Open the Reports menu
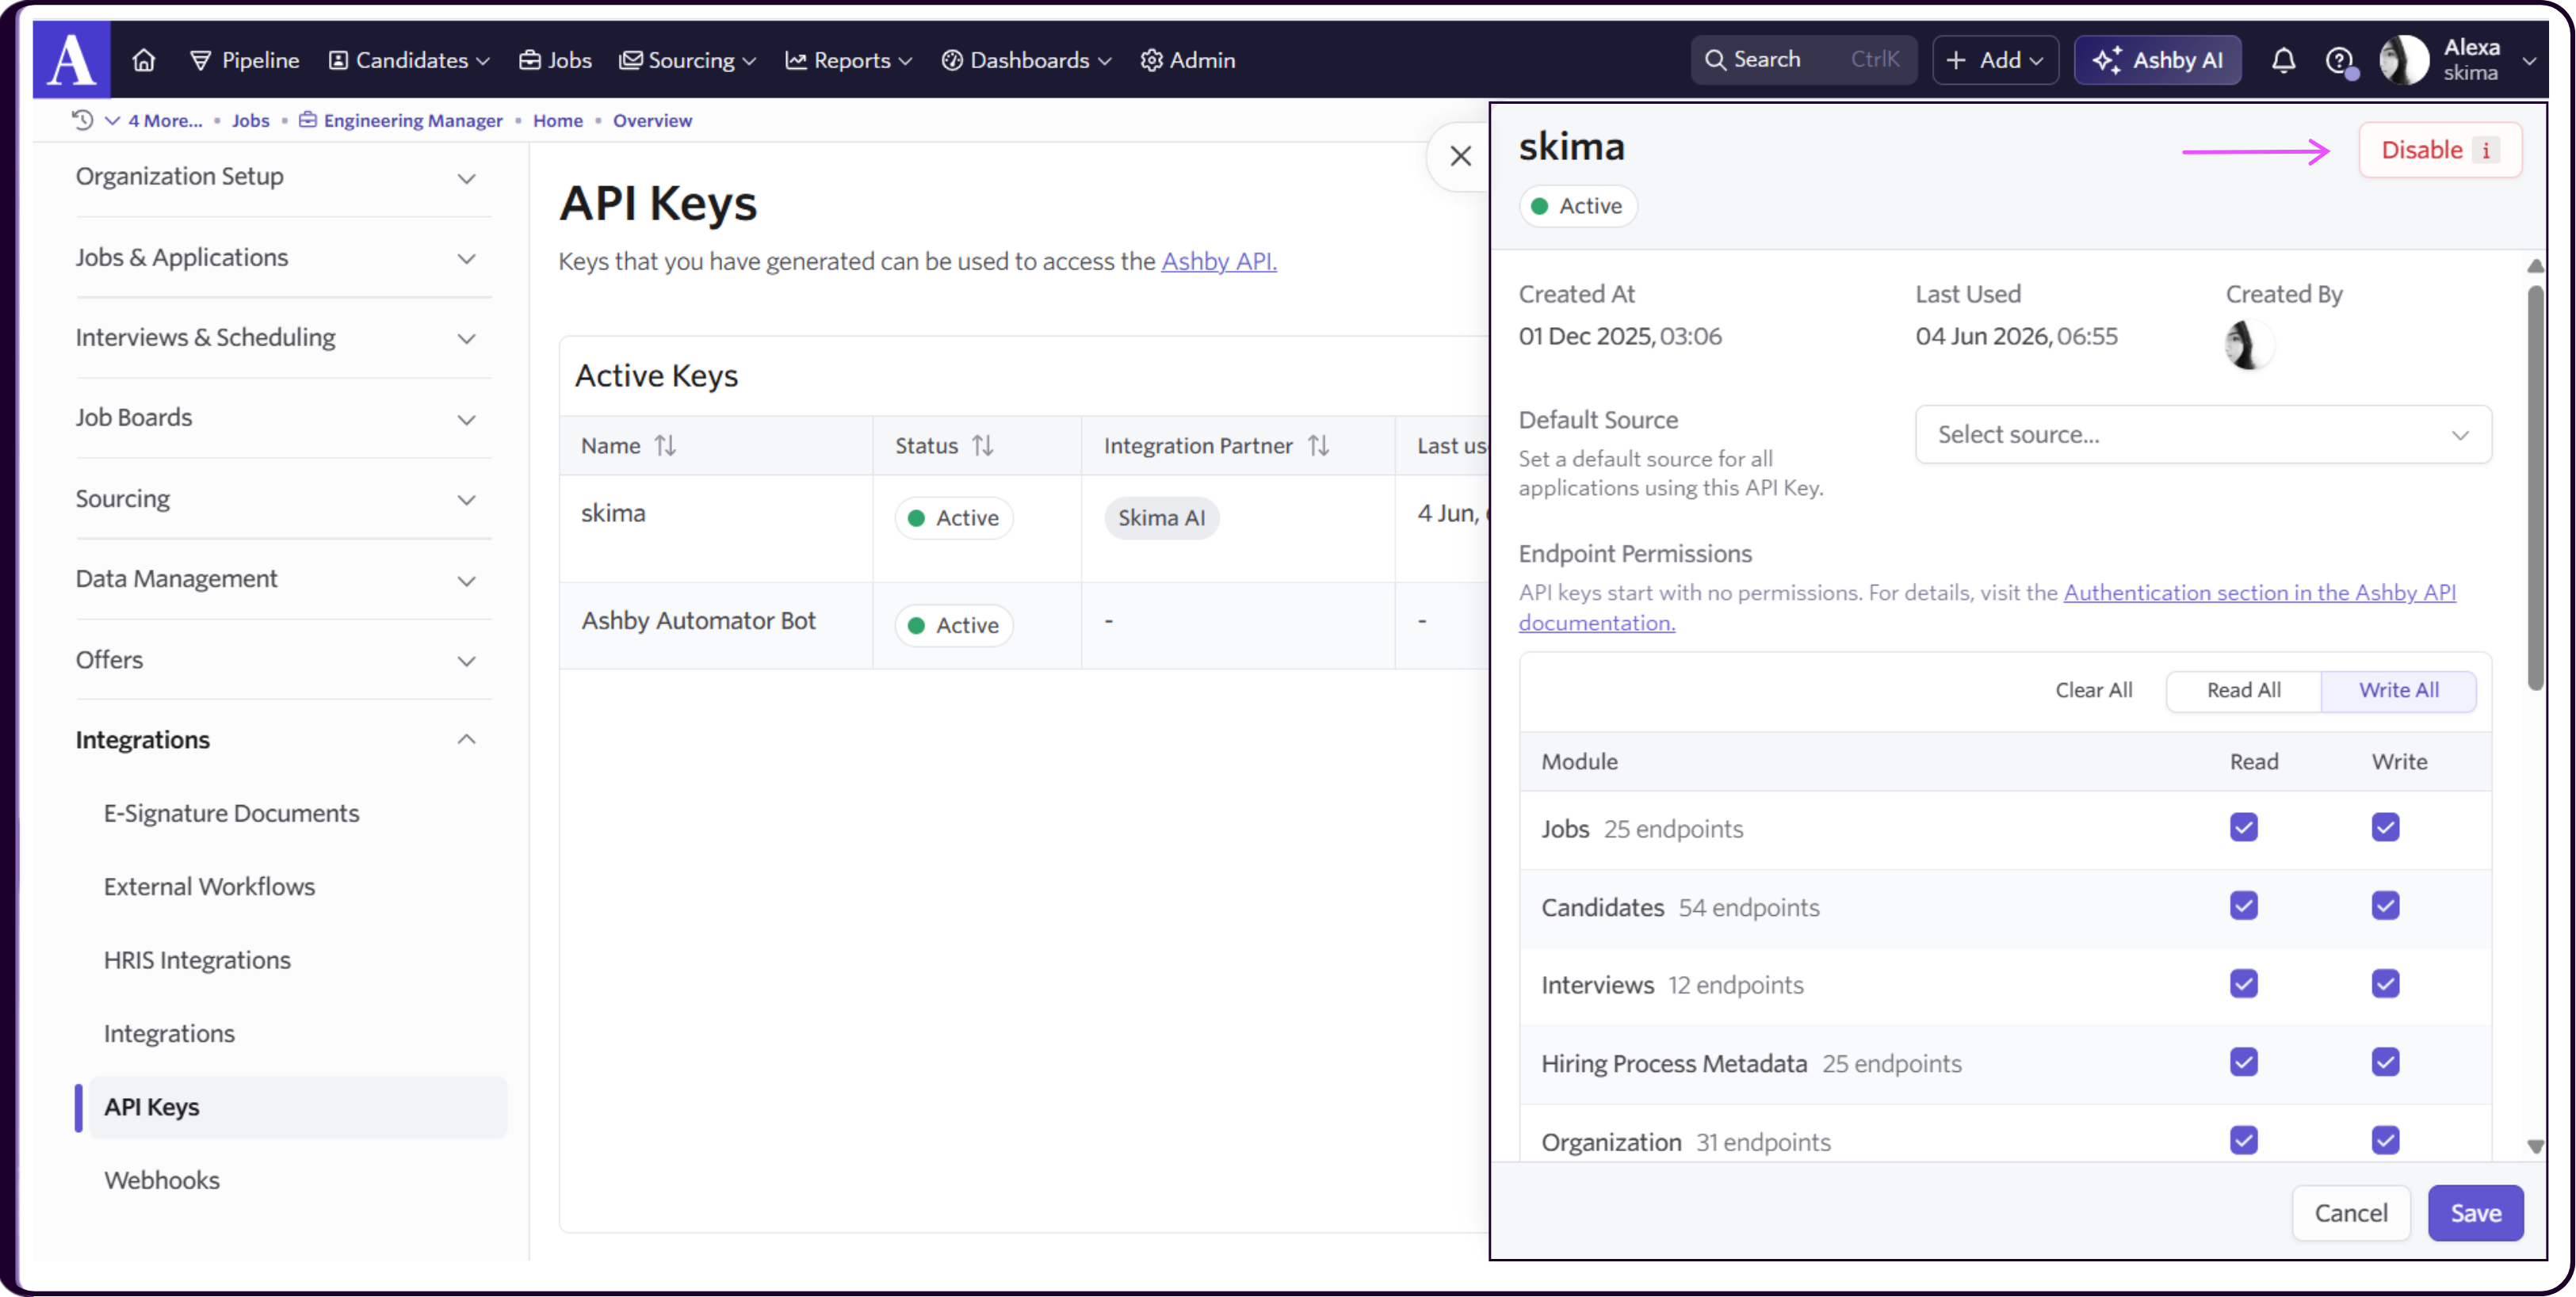This screenshot has width=2576, height=1297. (849, 60)
